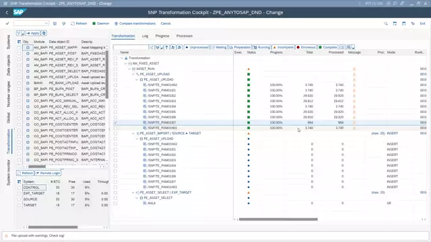The image size is (431, 242).
Task: Open the Data objects vertical tab
Action: (8, 65)
